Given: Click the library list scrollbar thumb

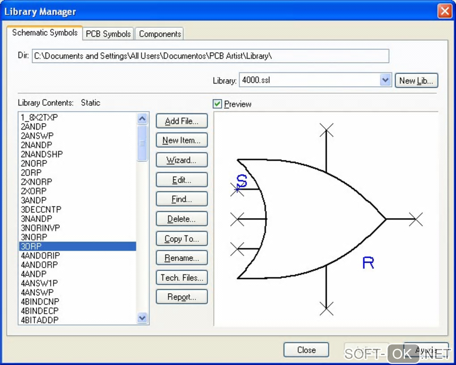Looking at the screenshot, I should [x=142, y=143].
